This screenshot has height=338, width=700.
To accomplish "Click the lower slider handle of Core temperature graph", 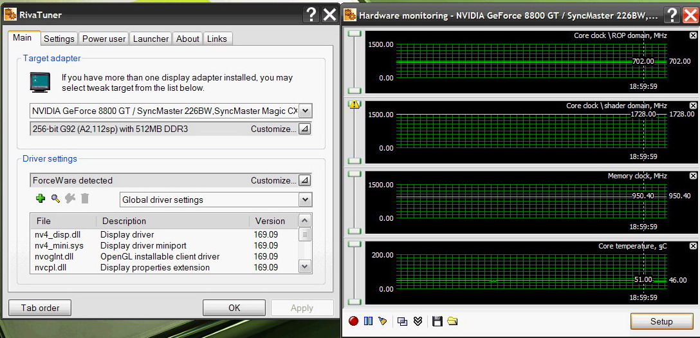I will point(355,301).
